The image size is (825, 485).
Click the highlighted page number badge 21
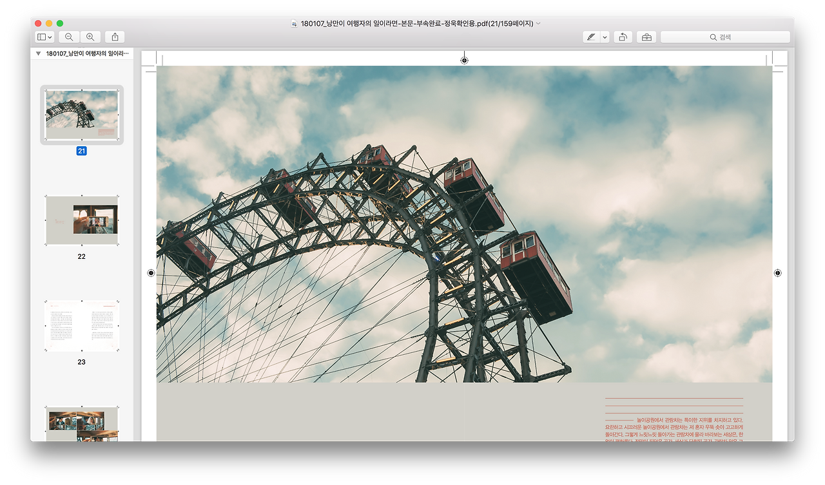pos(81,151)
